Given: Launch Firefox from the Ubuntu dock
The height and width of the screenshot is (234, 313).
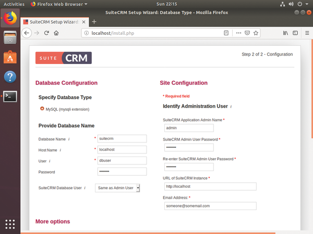Looking at the screenshot, I should [x=10, y=18].
